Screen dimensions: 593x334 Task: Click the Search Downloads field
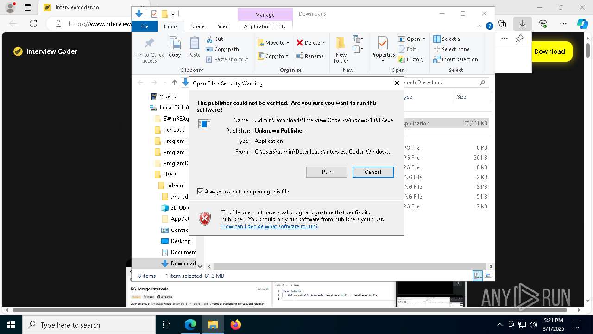[445, 83]
